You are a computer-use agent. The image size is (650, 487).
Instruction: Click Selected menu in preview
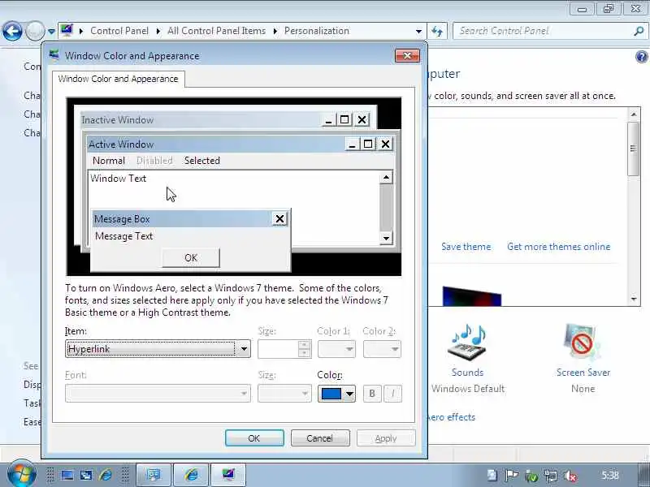(x=201, y=160)
